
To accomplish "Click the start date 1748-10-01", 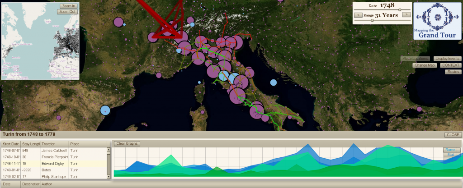I will pyautogui.click(x=11, y=157).
